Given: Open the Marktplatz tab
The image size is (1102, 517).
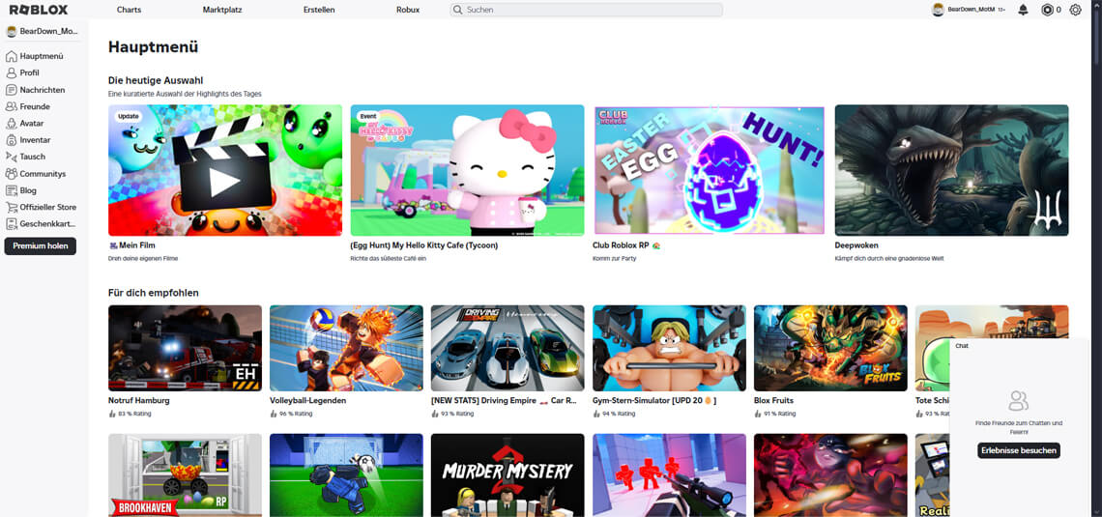Looking at the screenshot, I should 220,10.
